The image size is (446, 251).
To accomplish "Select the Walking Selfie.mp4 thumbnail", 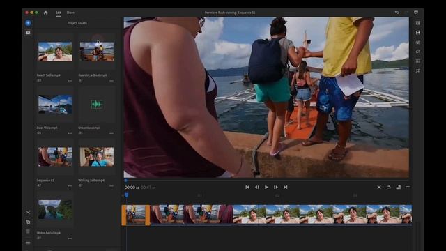I will pos(97,156).
